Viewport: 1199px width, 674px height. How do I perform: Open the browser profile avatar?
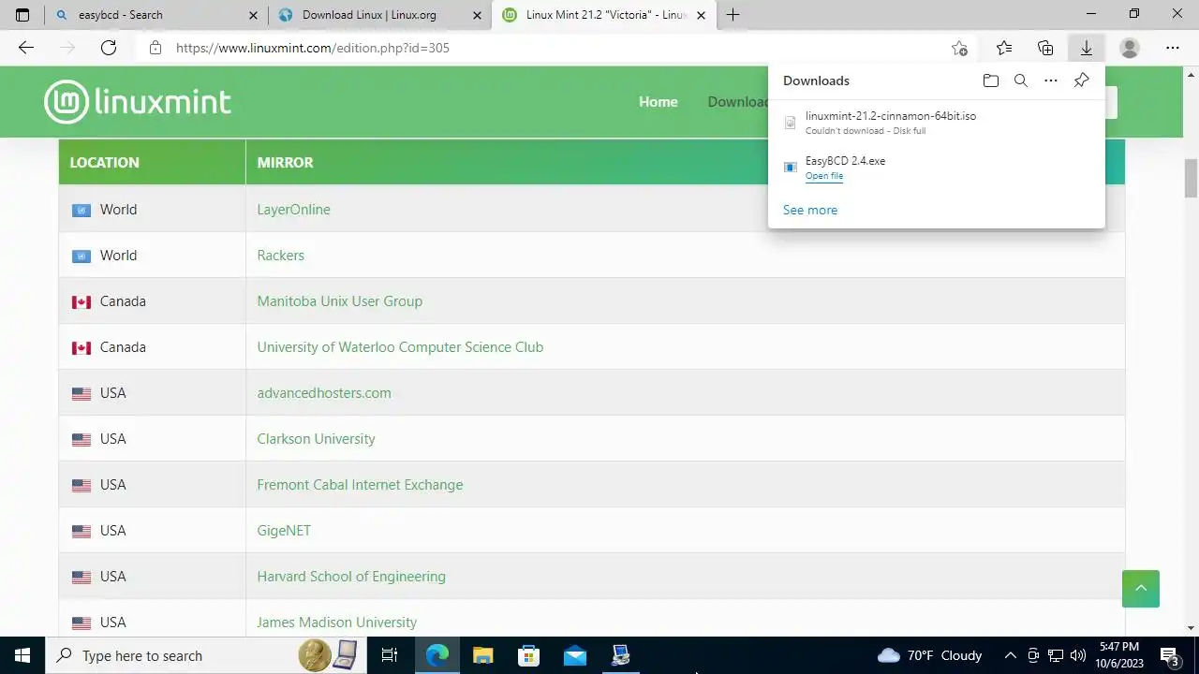pos(1130,48)
